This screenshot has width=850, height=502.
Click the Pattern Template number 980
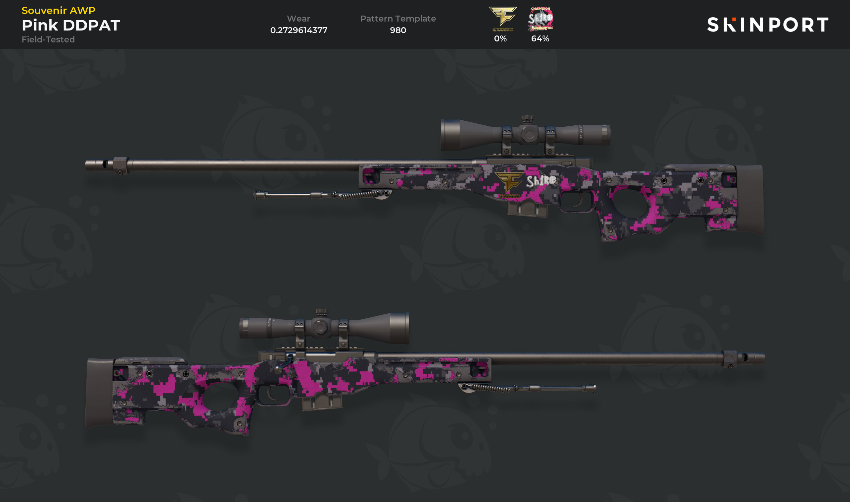[398, 30]
